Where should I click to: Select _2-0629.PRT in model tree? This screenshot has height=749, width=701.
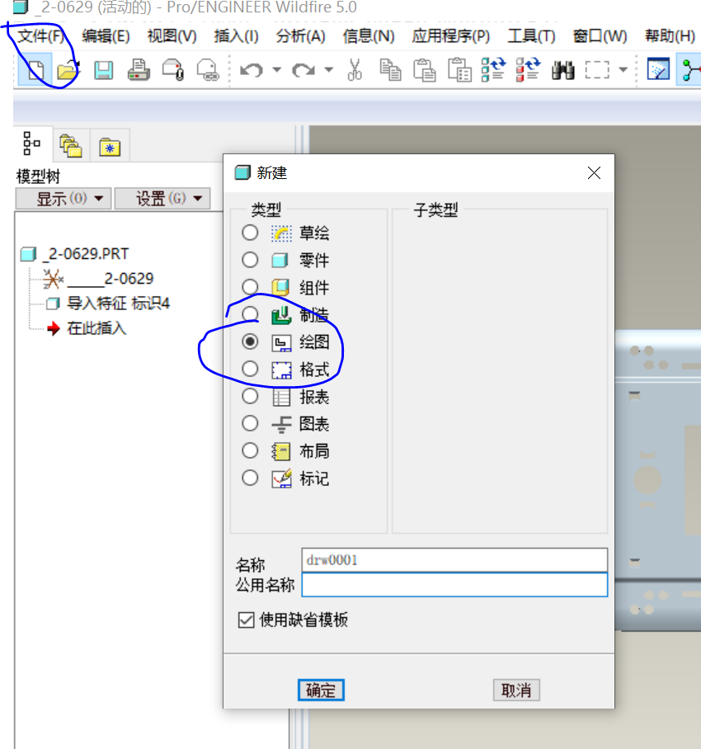75,253
